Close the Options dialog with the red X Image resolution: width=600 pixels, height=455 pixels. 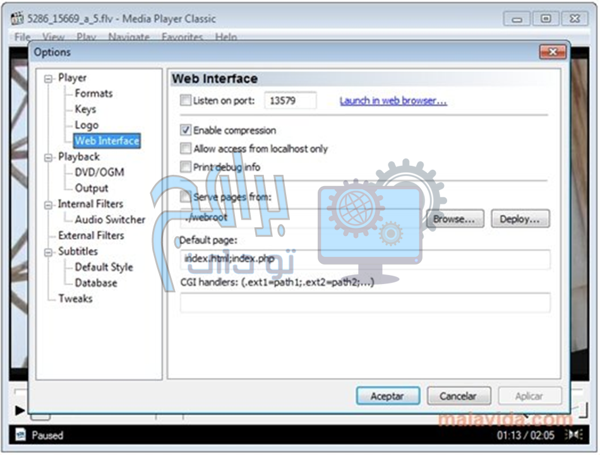[x=553, y=52]
